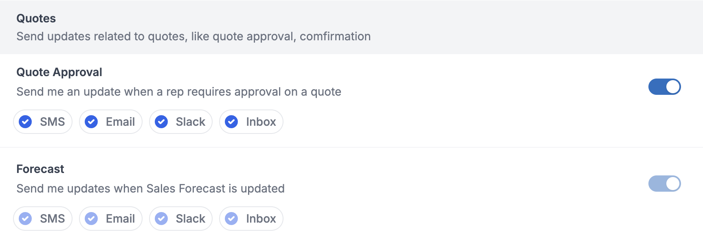Deselect the Inbox chip for Quote Approval

(x=251, y=122)
